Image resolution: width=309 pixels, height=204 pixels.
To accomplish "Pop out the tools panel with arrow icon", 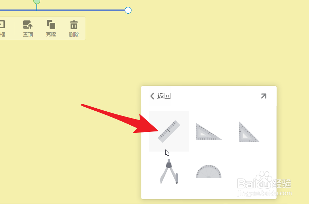I will tap(263, 96).
